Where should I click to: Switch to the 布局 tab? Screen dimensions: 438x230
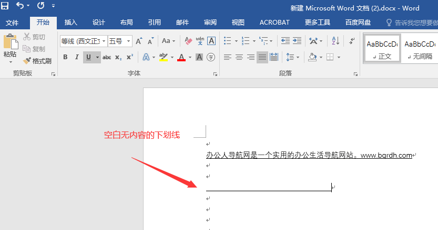coord(127,23)
